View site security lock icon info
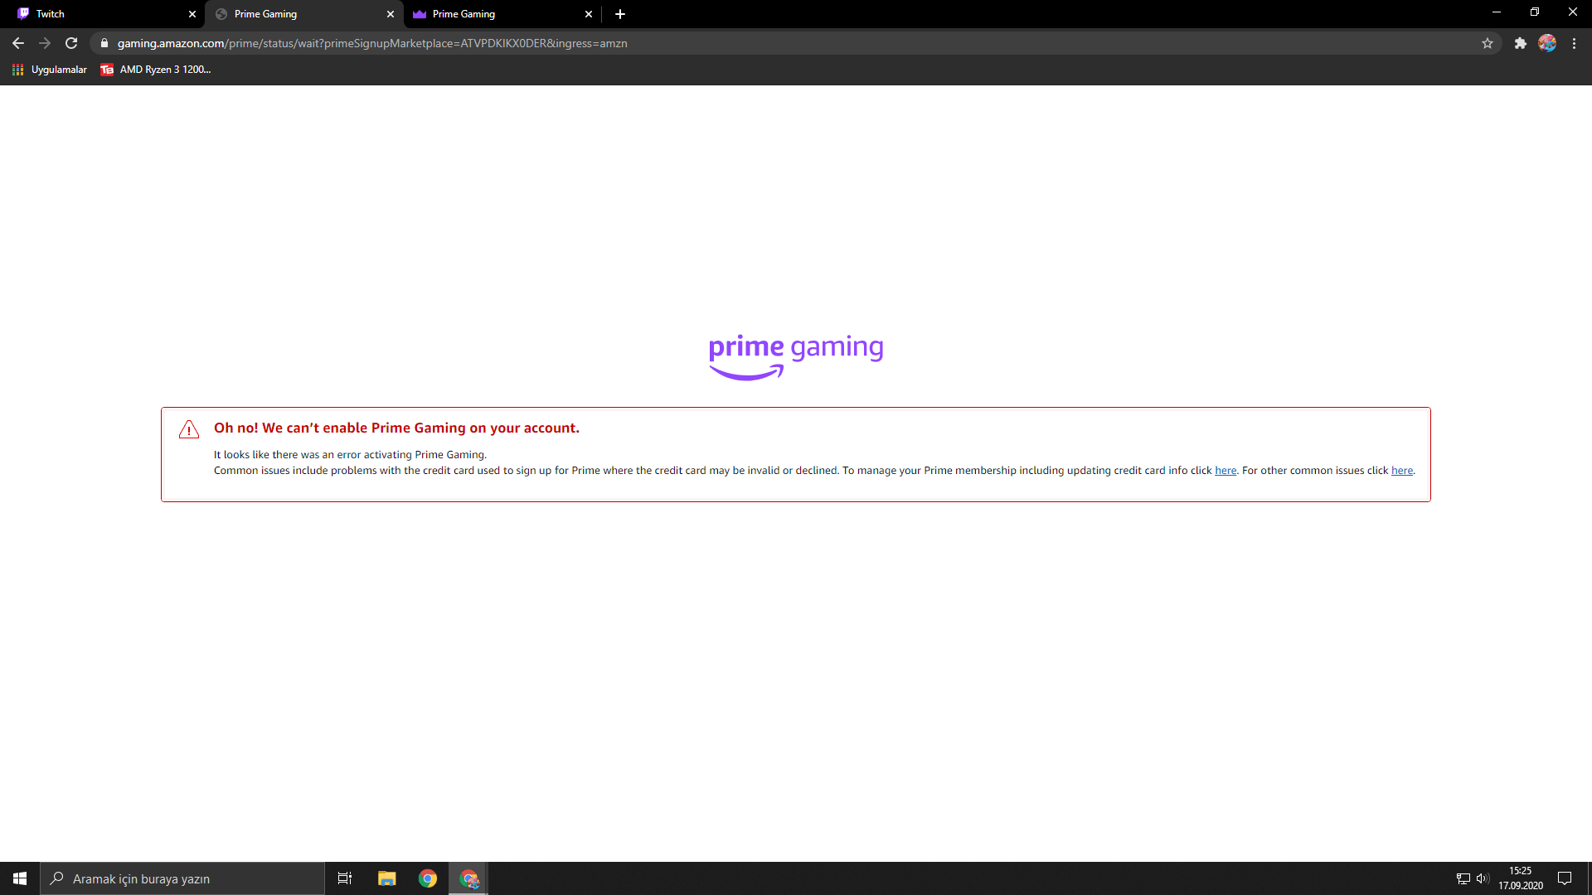This screenshot has width=1592, height=895. click(x=104, y=43)
